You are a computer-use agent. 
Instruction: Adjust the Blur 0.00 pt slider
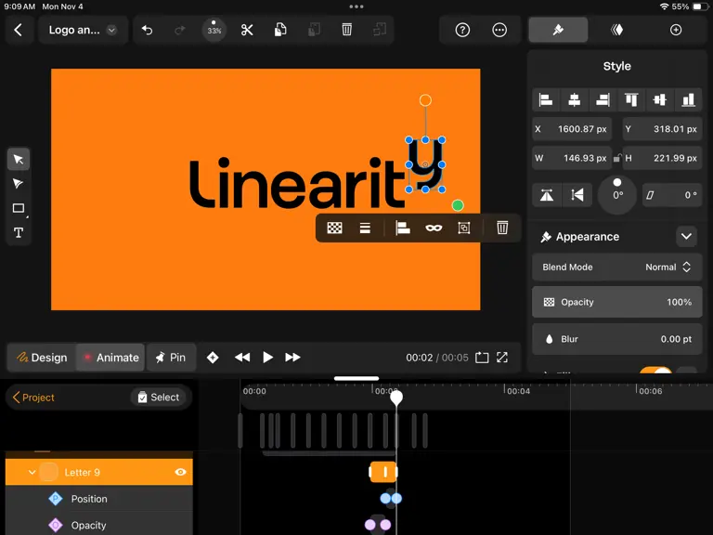point(617,339)
